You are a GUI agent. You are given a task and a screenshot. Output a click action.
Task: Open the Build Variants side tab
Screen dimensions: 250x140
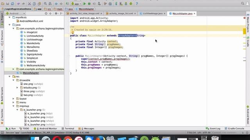(x=2, y=96)
